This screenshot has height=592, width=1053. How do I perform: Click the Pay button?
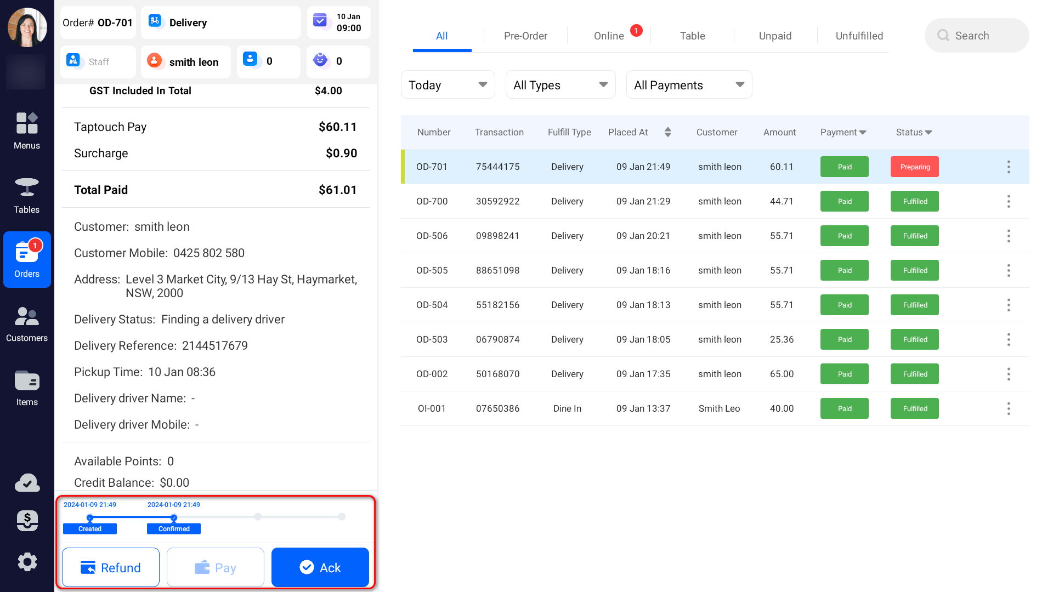coord(216,567)
